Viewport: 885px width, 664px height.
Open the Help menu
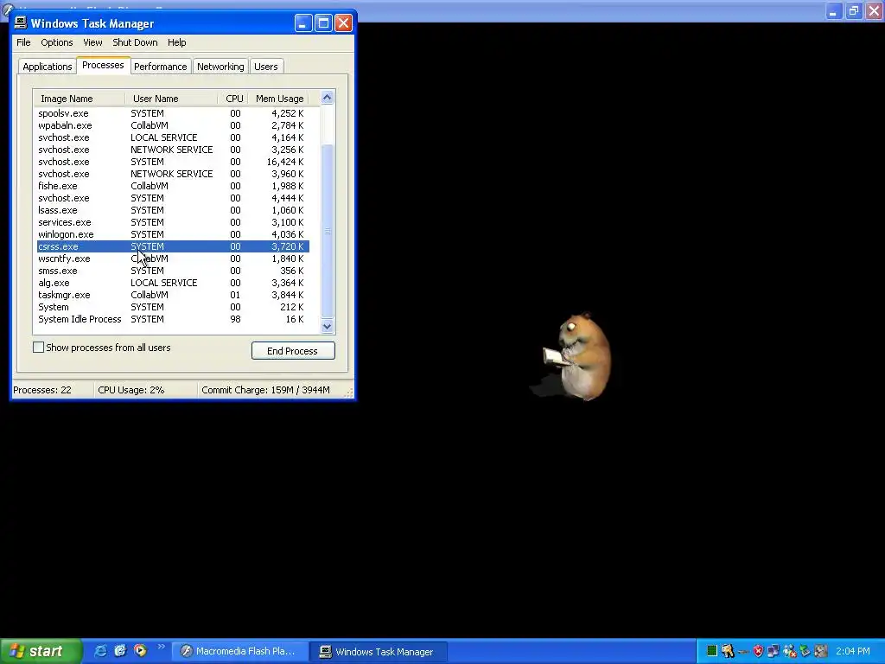[x=176, y=42]
